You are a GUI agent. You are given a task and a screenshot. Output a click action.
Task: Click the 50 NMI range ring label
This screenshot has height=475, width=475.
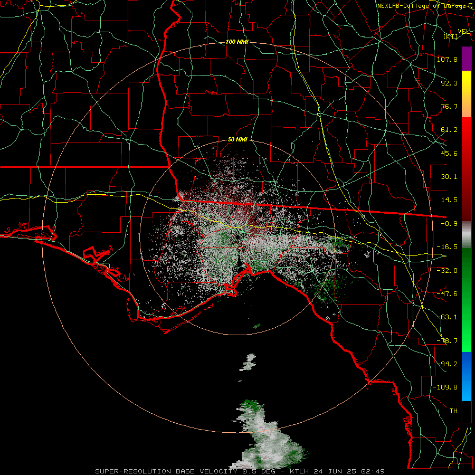(x=237, y=140)
